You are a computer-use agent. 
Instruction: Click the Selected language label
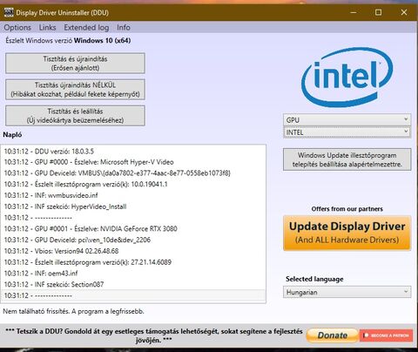point(314,279)
